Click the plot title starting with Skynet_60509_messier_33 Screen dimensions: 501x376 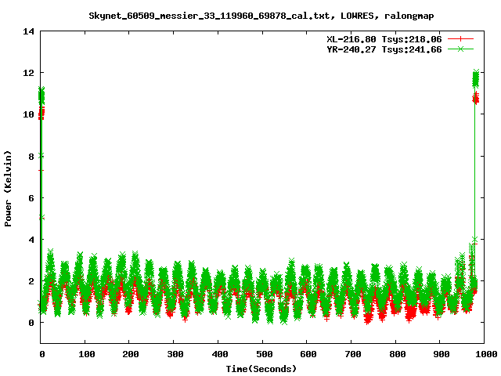(261, 16)
